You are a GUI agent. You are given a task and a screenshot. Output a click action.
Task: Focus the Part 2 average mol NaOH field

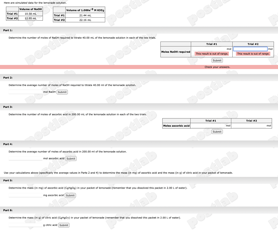pos(26,92)
